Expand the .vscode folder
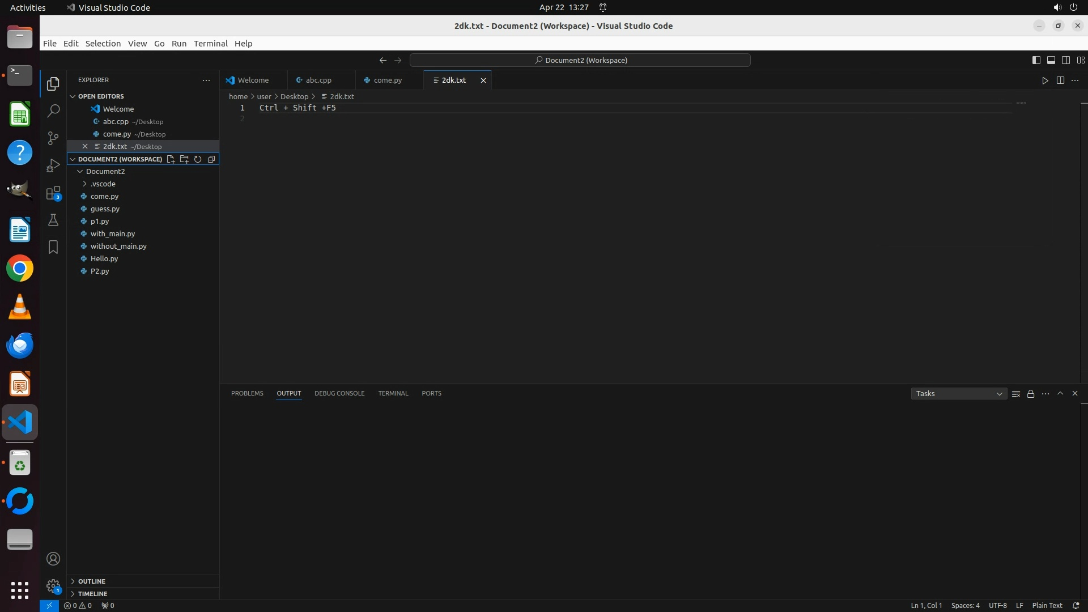The image size is (1088, 612). 103,184
